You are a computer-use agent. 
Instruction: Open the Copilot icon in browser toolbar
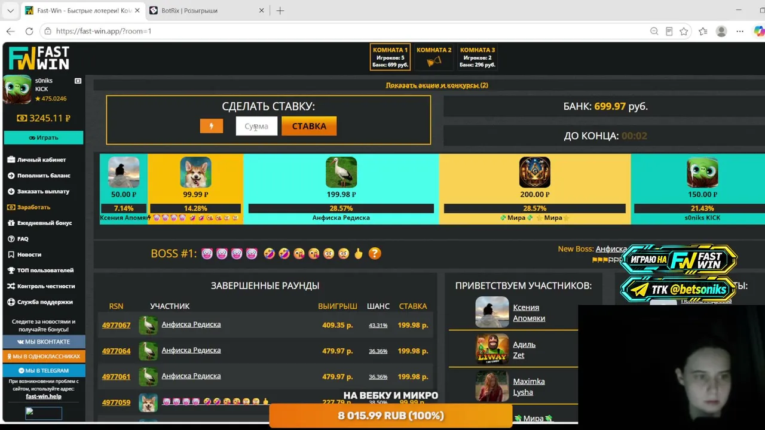pyautogui.click(x=758, y=31)
